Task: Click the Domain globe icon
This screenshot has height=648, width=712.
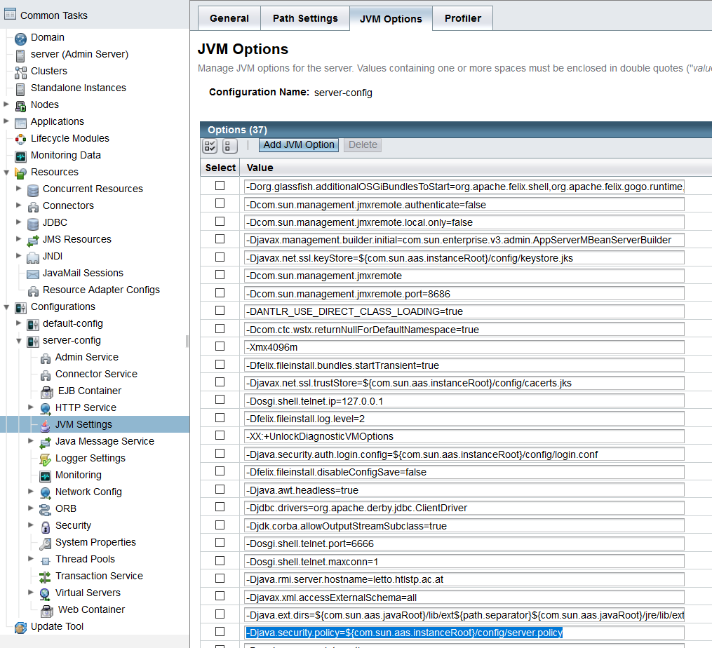Action: pos(20,38)
